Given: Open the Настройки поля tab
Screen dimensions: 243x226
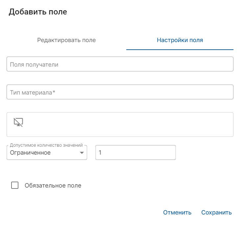Looking at the screenshot, I should pyautogui.click(x=180, y=40).
